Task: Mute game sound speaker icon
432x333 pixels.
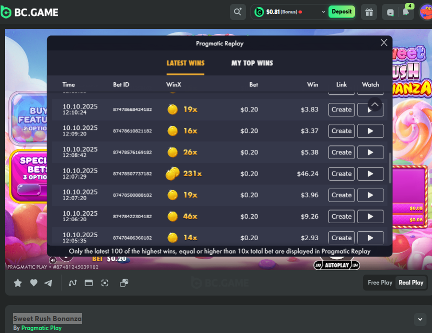Action: [52, 260]
